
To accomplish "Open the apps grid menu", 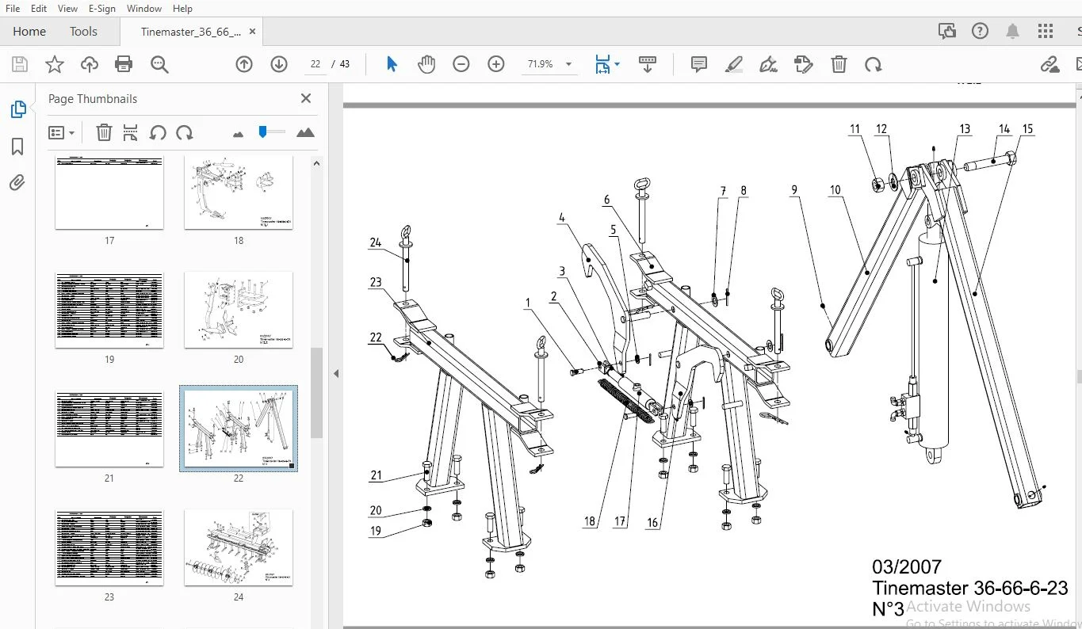I will tap(1046, 32).
